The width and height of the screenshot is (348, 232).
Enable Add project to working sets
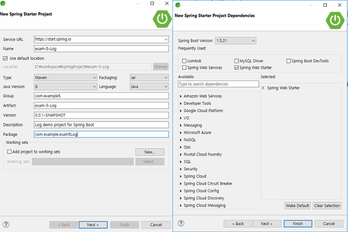[x=9, y=151]
